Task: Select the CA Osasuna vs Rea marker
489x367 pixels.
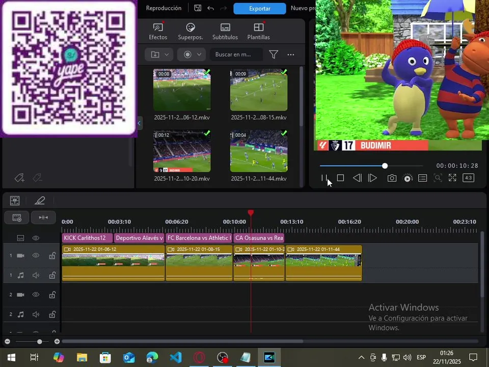Action: coord(259,238)
